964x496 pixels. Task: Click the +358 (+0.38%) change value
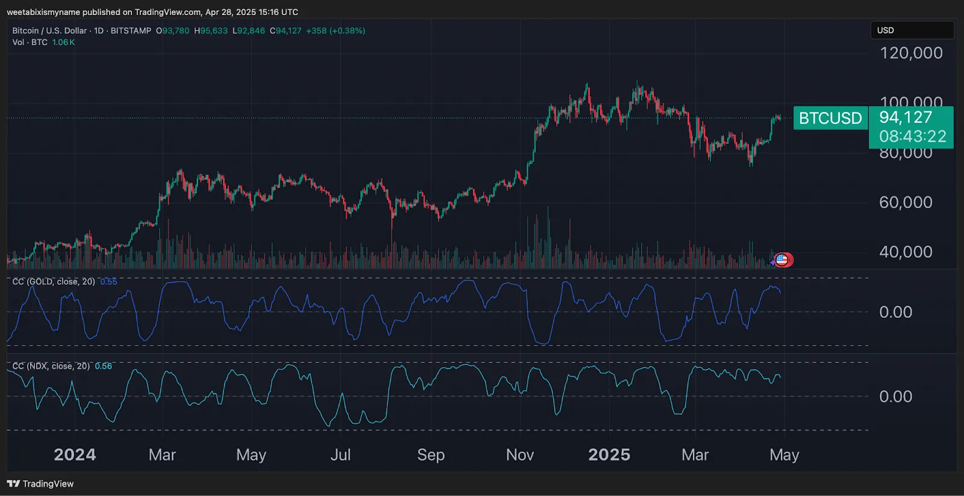point(336,31)
